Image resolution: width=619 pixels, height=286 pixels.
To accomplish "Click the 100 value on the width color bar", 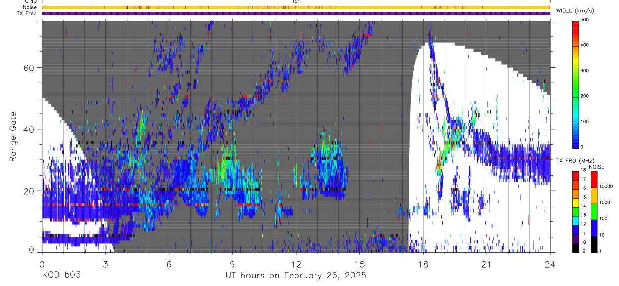I will (585, 122).
